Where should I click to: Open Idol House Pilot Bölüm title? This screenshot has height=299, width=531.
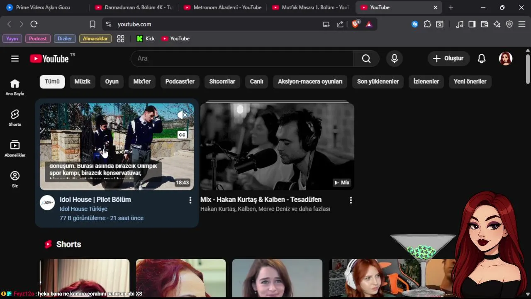click(x=95, y=199)
